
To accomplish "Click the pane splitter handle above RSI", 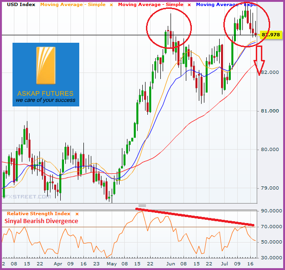I will (142, 205).
